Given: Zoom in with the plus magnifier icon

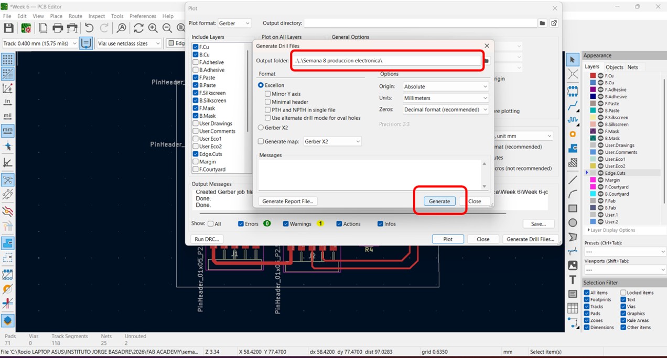Looking at the screenshot, I should [153, 28].
